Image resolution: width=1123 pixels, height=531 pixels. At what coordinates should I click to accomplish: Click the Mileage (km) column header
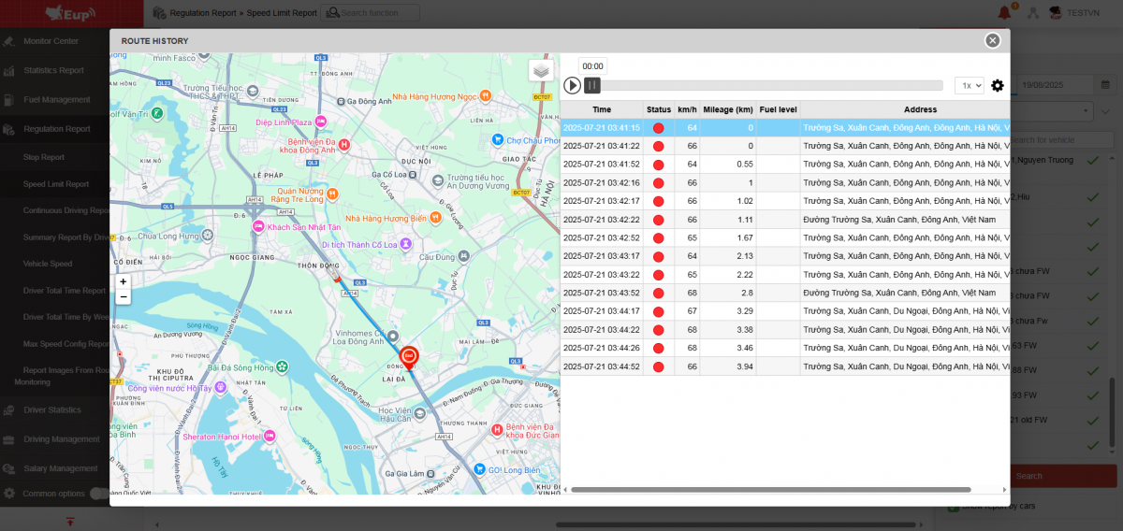click(x=728, y=109)
